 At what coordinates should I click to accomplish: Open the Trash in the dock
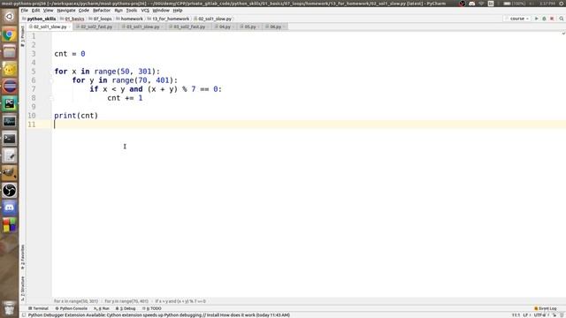point(10,308)
